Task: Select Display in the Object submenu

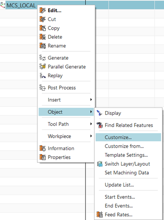Action: [x=128, y=113]
